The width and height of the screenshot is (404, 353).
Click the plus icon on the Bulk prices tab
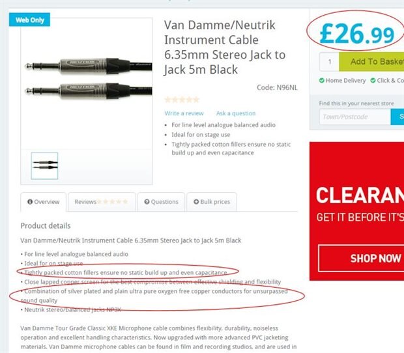pyautogui.click(x=196, y=202)
